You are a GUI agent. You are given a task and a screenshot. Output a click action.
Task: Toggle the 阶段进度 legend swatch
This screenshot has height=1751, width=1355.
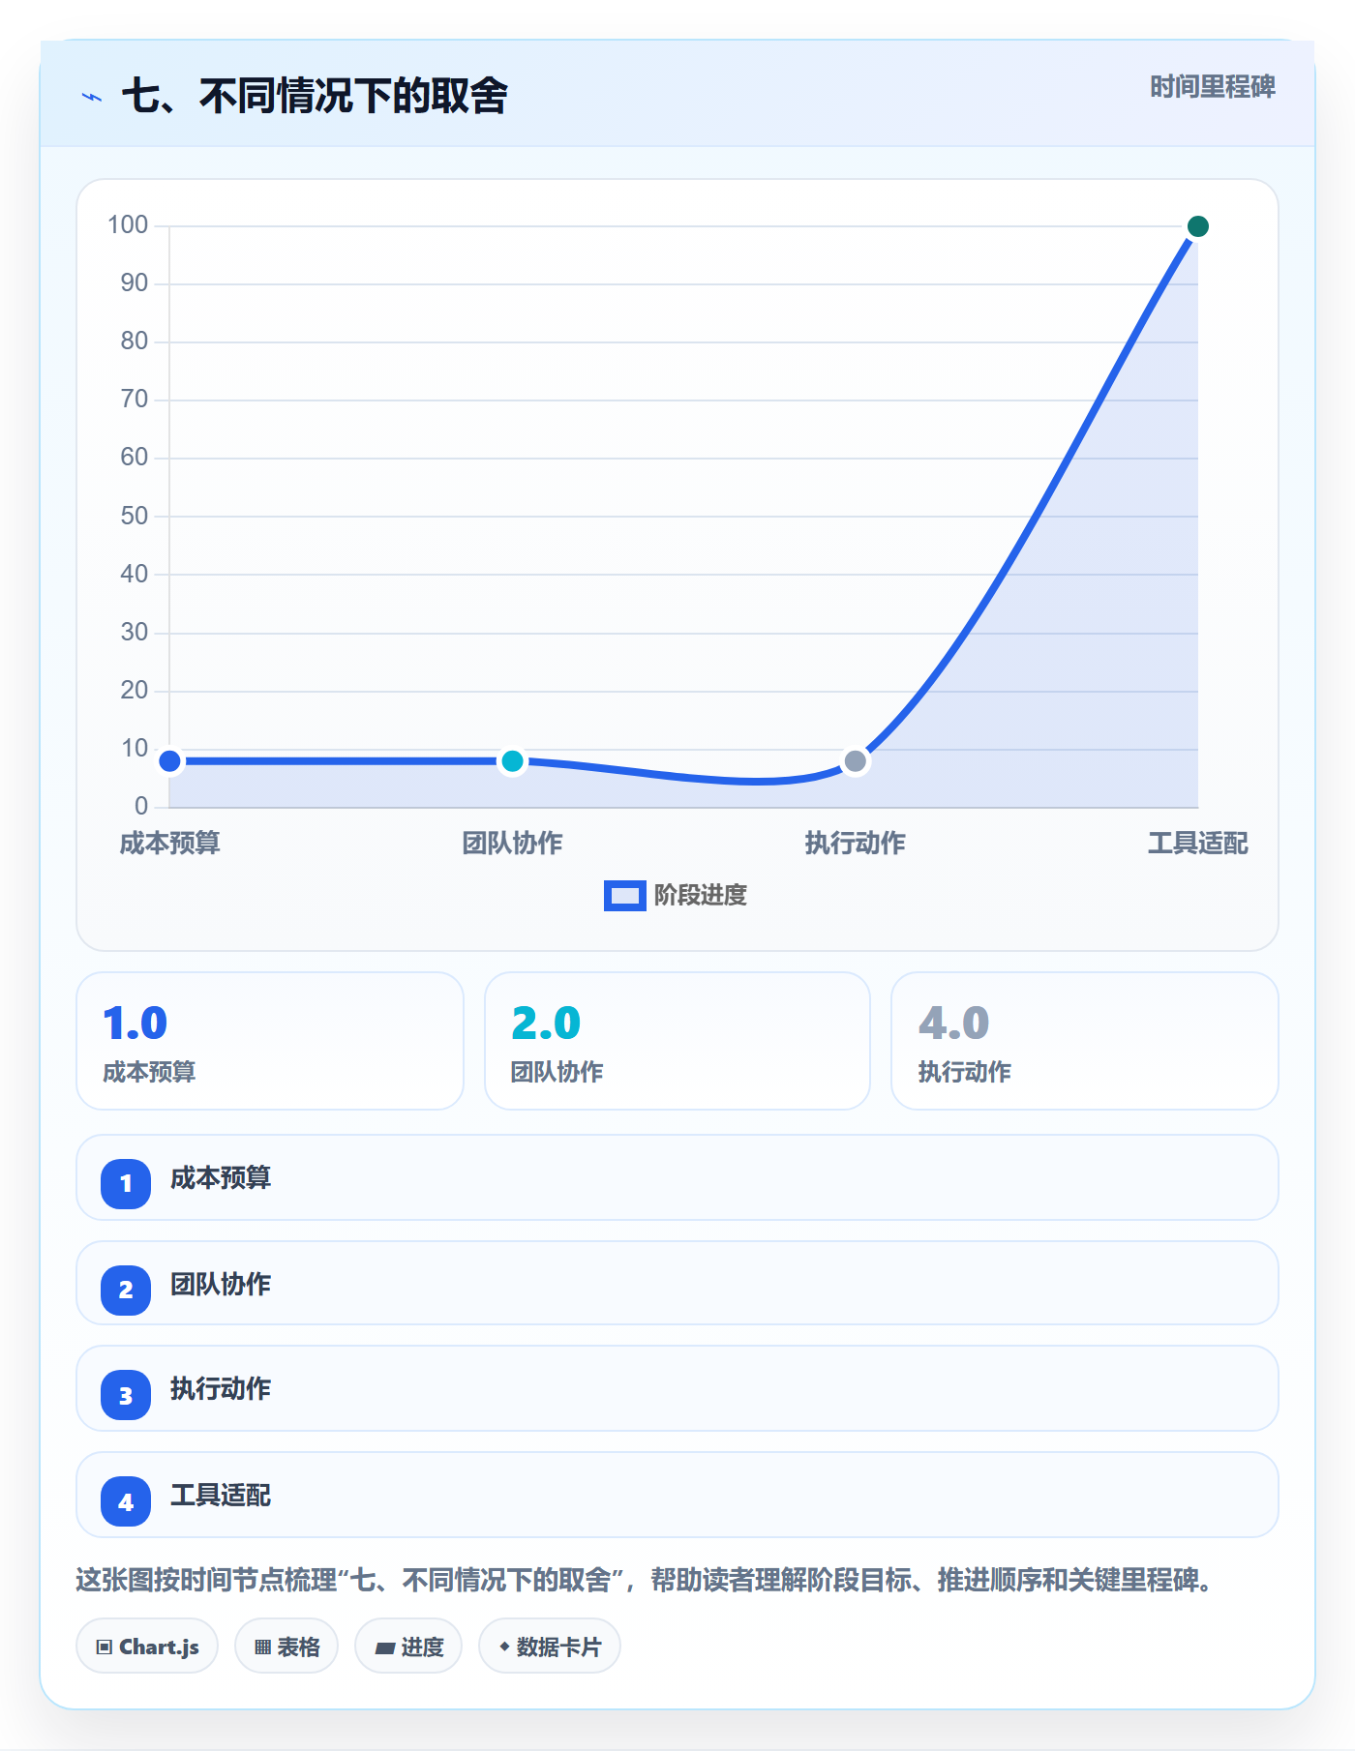tap(625, 896)
